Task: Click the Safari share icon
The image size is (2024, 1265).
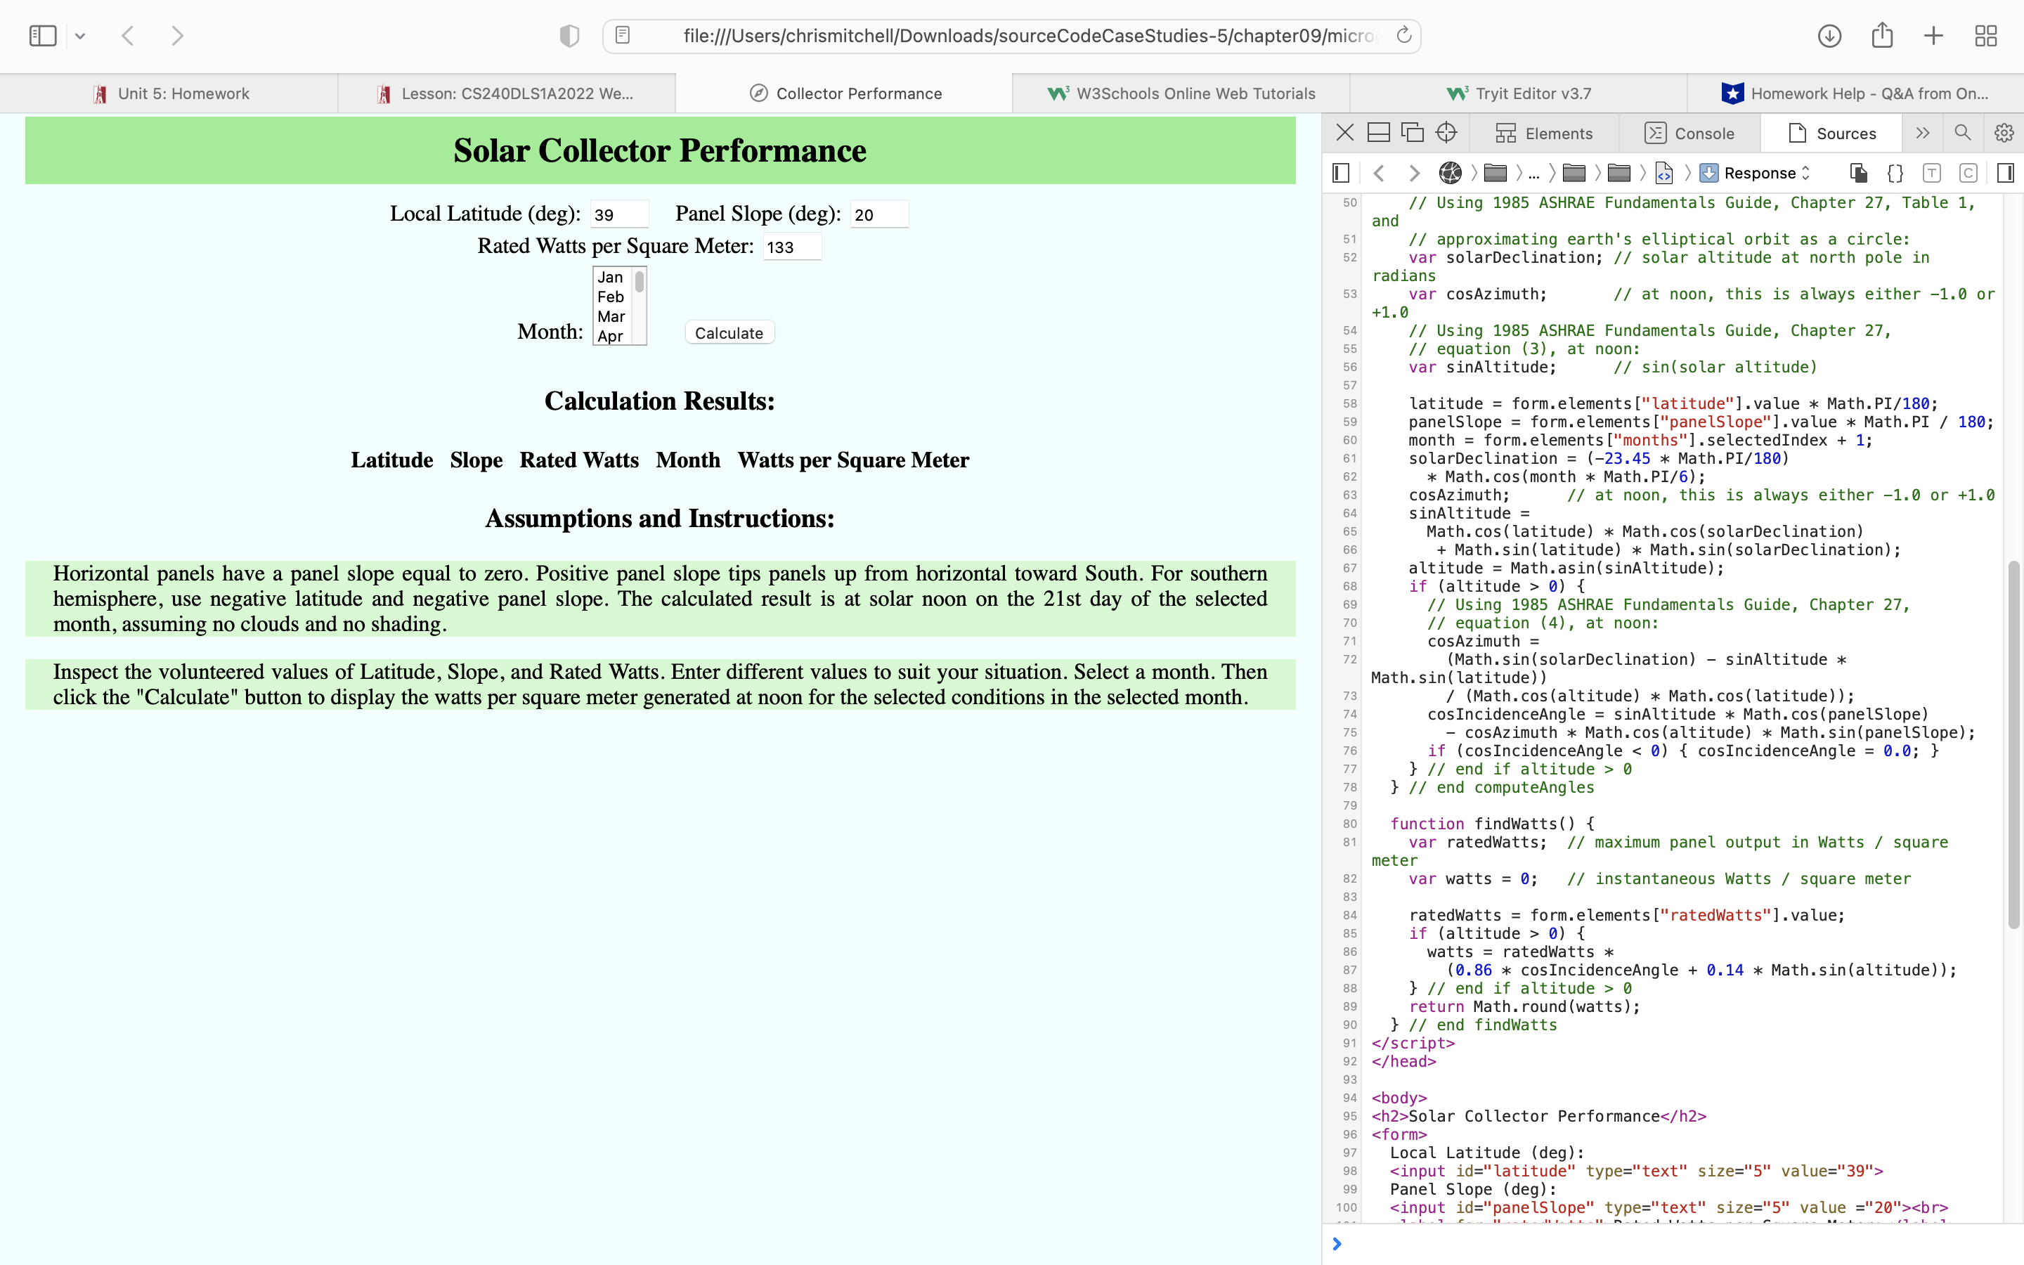Action: tap(1882, 36)
